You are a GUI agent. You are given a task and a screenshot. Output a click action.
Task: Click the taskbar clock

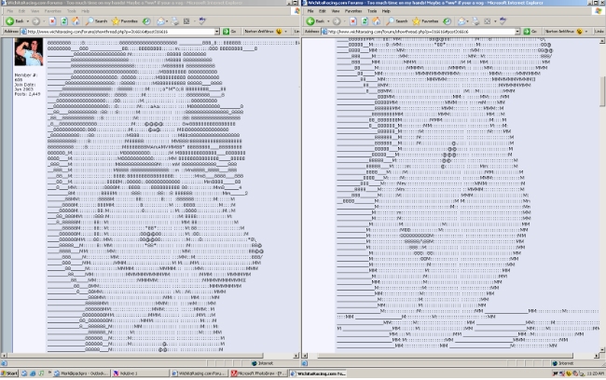click(x=595, y=373)
